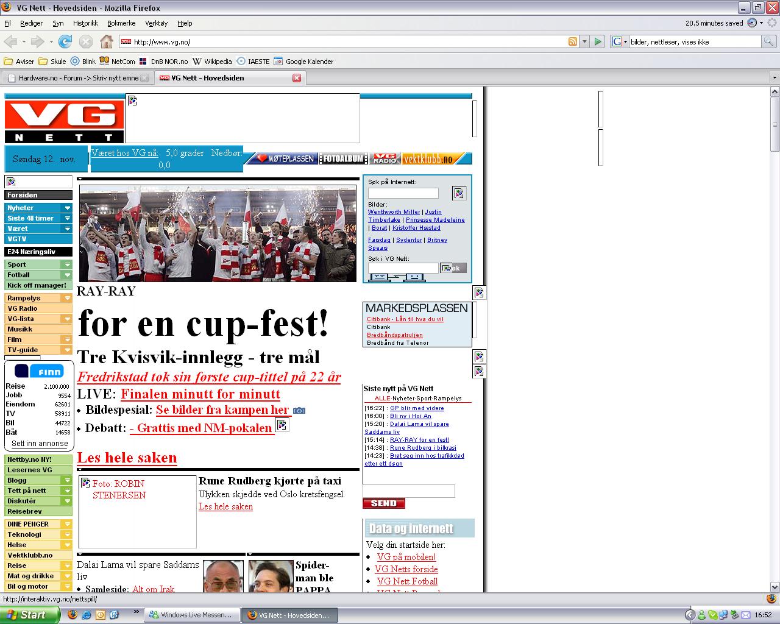This screenshot has width=780, height=624.
Task: Go to the Home page icon
Action: (107, 41)
